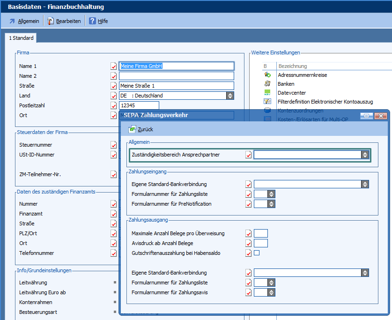
Task: Open the Adressnummernkreise icon entry
Action: click(x=267, y=75)
